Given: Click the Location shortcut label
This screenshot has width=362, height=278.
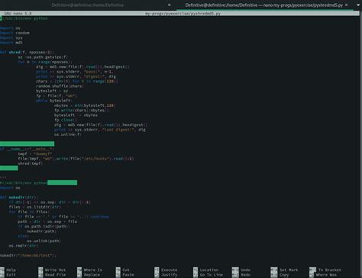Looking at the screenshot, I should coord(209,270).
